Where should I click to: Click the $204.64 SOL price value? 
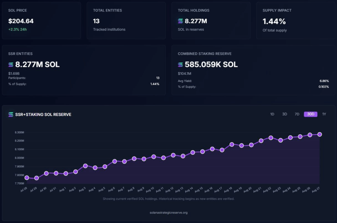point(21,21)
